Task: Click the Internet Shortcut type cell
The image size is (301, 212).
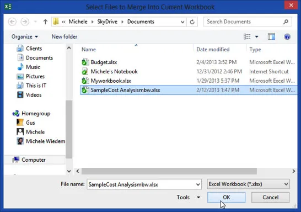Action: tap(269, 72)
